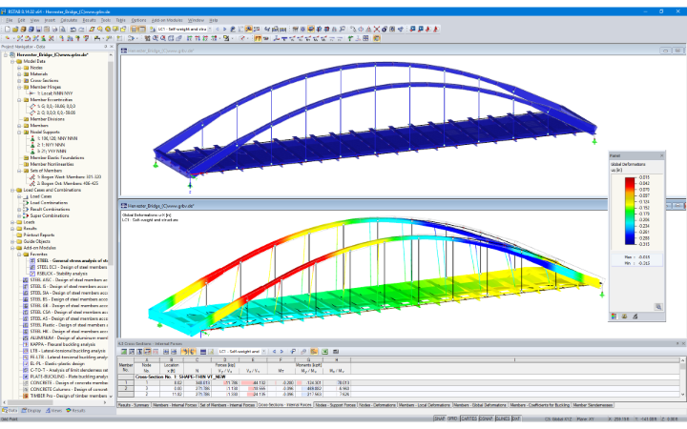The height and width of the screenshot is (429, 687).
Task: Switch to Members - Internal Forces tab
Action: click(175, 405)
